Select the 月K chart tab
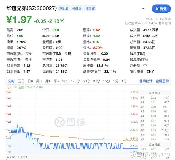 pyautogui.click(x=48, y=81)
